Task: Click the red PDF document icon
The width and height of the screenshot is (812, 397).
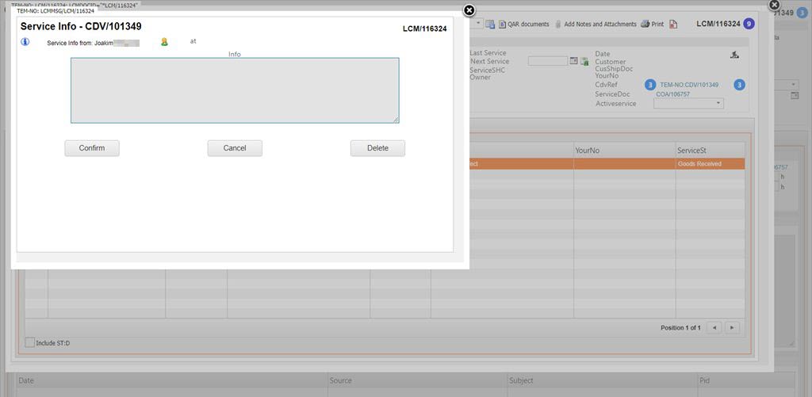Action: coord(673,25)
